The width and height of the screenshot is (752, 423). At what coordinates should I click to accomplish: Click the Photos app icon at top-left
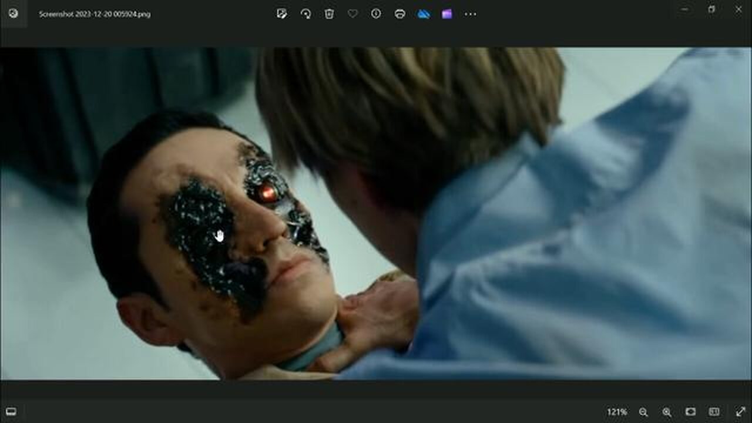pyautogui.click(x=14, y=14)
